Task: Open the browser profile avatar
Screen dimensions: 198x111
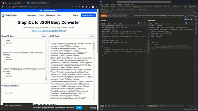Action: pyautogui.click(x=93, y=7)
